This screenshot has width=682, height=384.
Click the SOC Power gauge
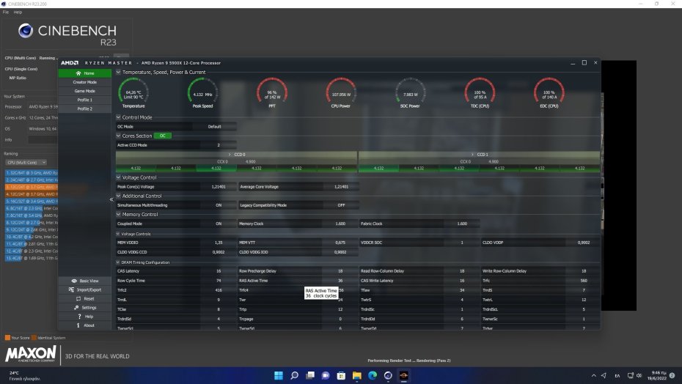click(x=410, y=92)
